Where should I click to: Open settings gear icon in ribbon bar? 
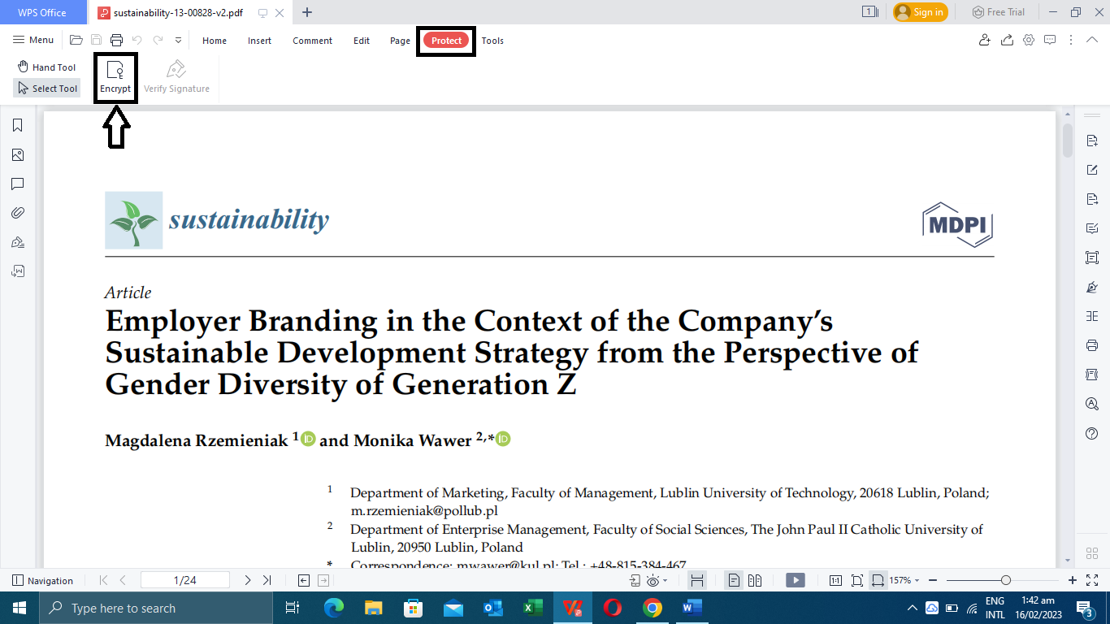[1028, 41]
